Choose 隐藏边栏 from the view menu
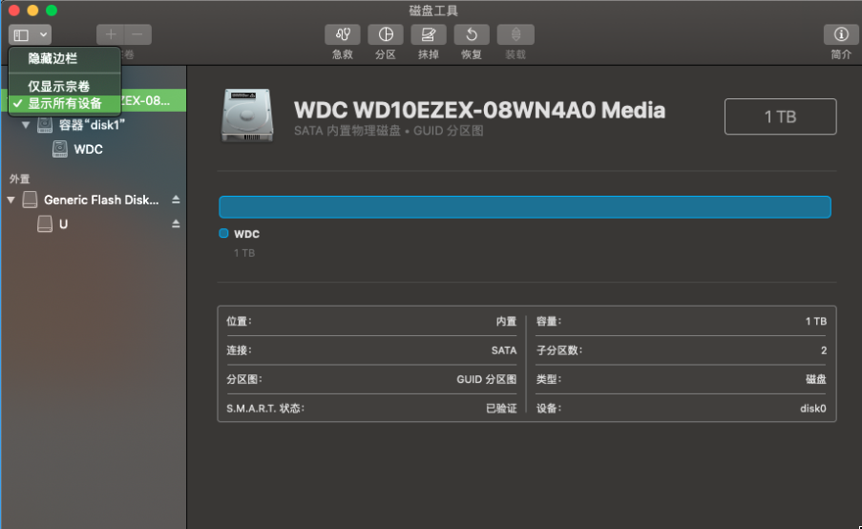 (64, 59)
